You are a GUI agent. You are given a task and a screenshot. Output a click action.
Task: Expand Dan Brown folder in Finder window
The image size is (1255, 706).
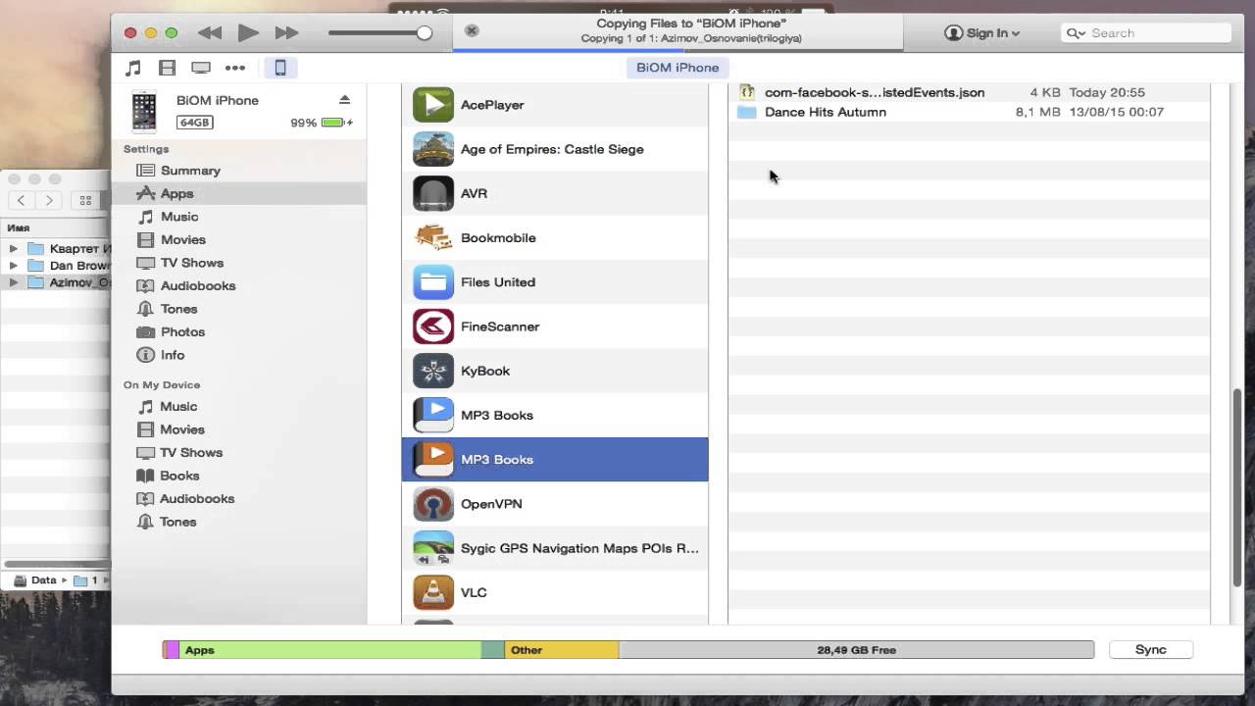pos(13,266)
